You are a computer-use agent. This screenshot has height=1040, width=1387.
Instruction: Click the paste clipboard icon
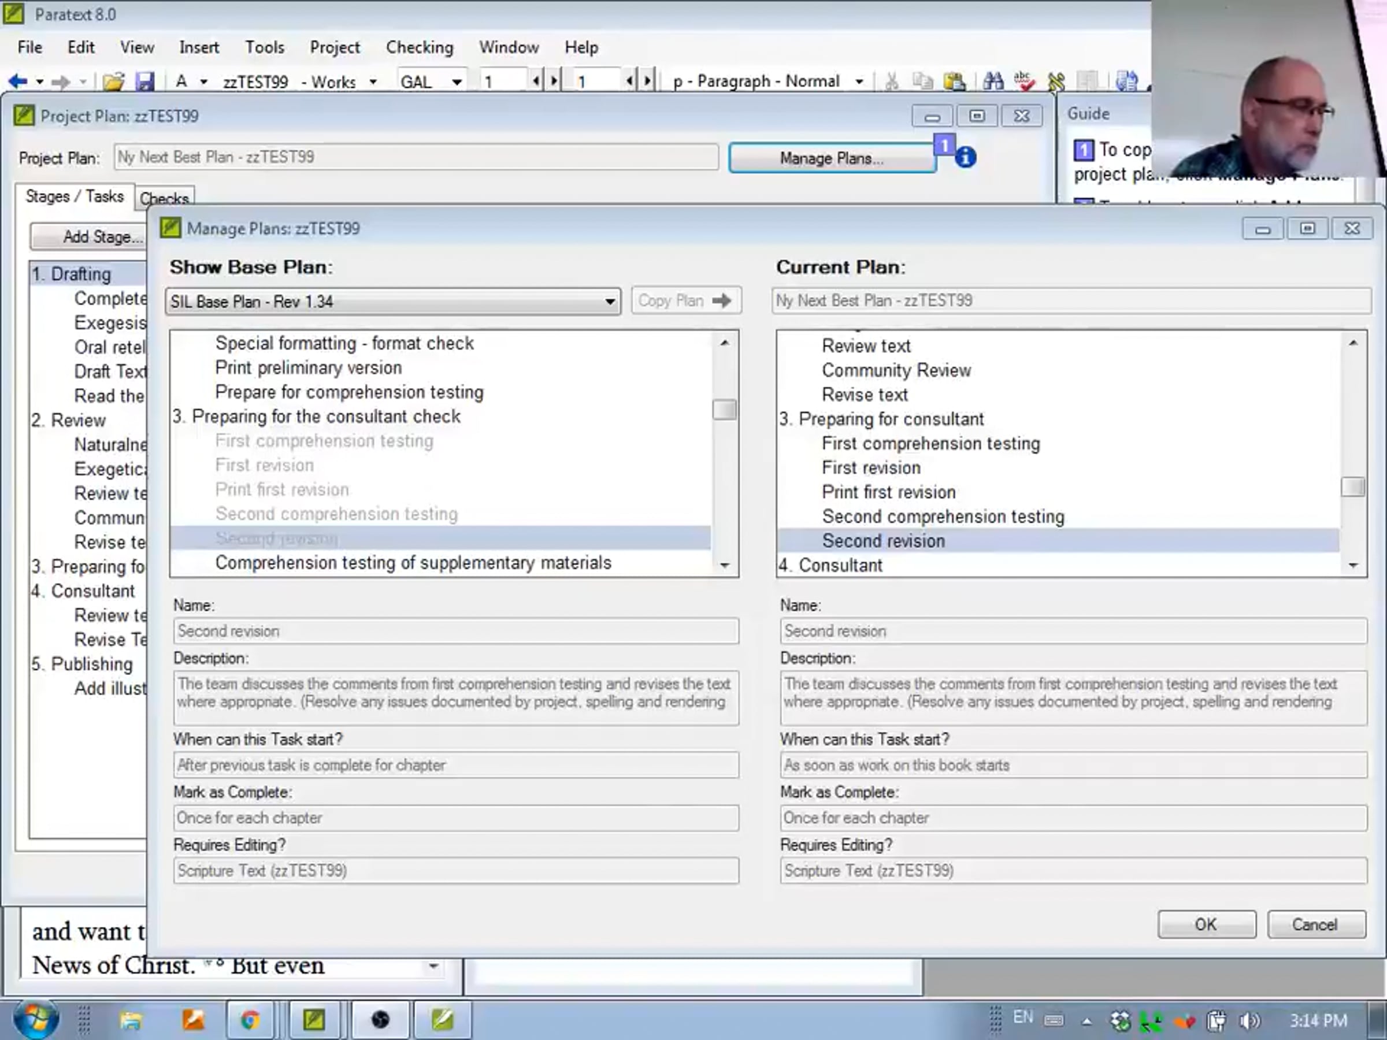(x=954, y=81)
